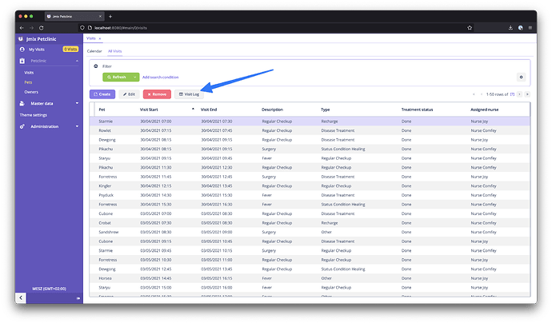552x323 pixels.
Task: Click the Add search condition link
Action: (x=161, y=77)
